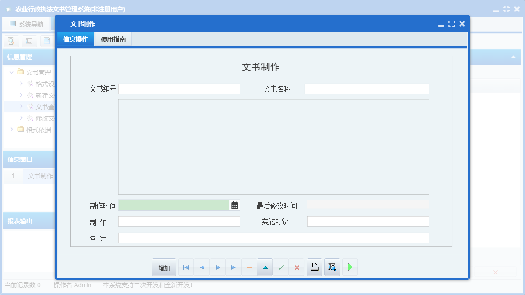This screenshot has width=525, height=295.
Task: Run the report with the green play icon
Action: [349, 267]
